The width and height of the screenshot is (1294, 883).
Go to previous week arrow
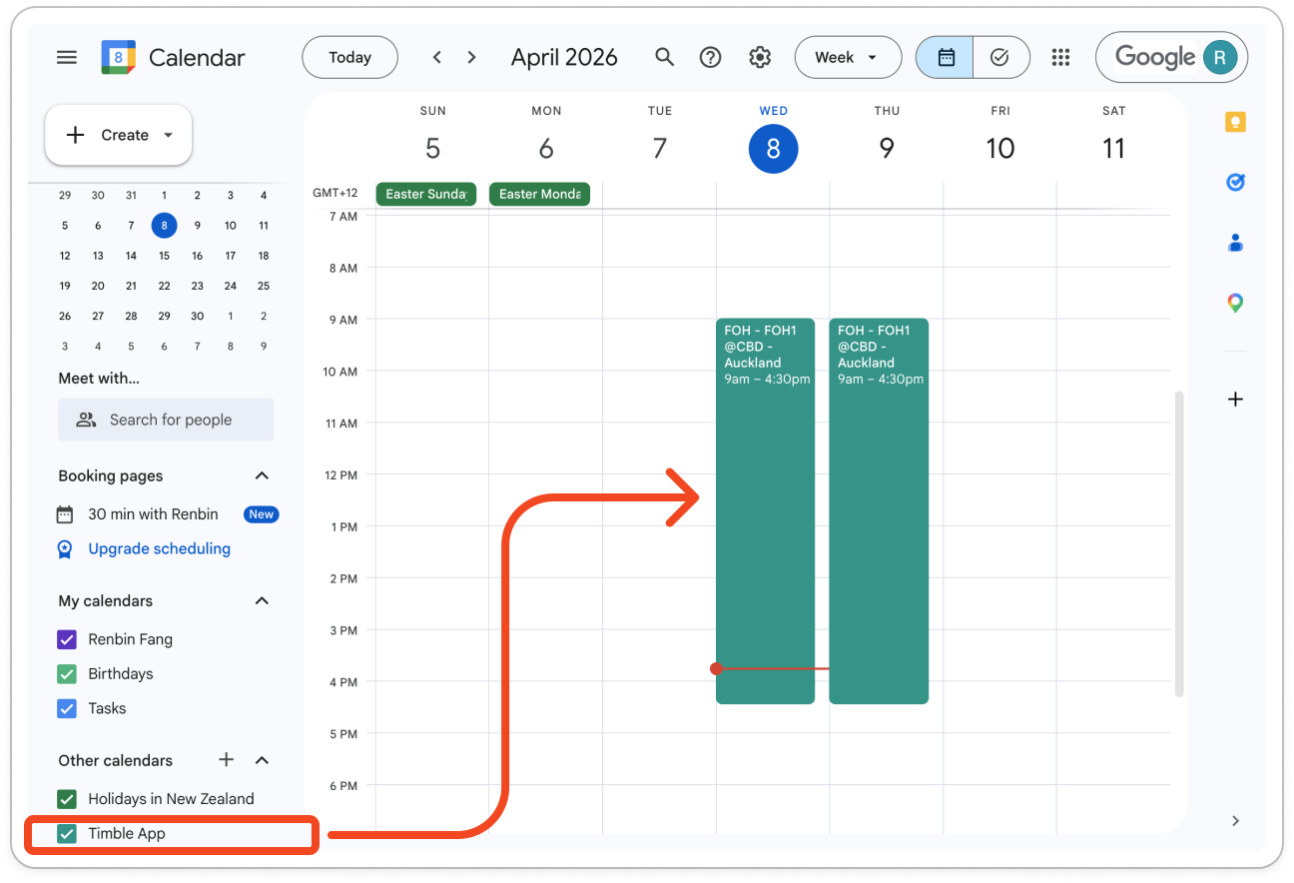pos(436,57)
